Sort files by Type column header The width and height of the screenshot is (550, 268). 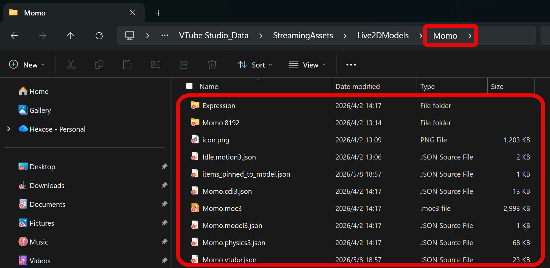pos(427,86)
